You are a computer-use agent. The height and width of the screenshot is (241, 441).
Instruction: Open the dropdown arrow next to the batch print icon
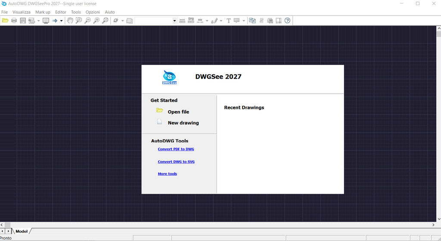point(38,21)
